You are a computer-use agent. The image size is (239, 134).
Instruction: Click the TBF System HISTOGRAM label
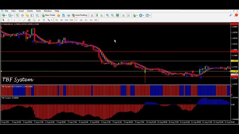tap(17, 87)
